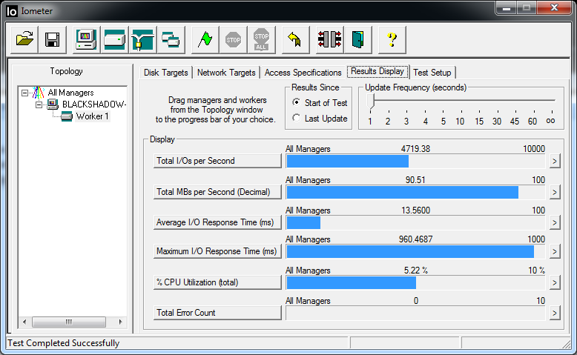Click the Update Frequency slider thumb

point(371,102)
